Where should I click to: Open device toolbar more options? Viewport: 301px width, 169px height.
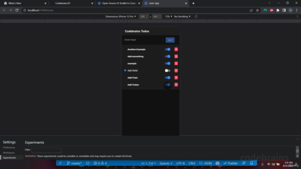point(297,16)
